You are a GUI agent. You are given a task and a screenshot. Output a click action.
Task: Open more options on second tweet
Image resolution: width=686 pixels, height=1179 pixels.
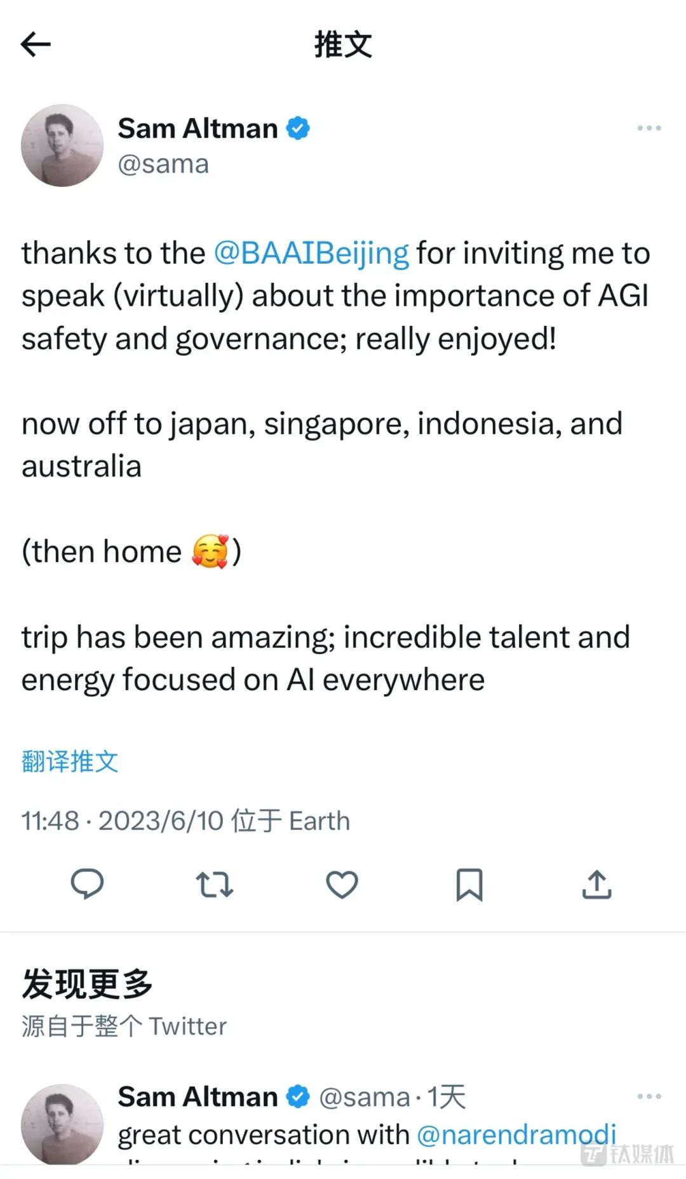(649, 1096)
